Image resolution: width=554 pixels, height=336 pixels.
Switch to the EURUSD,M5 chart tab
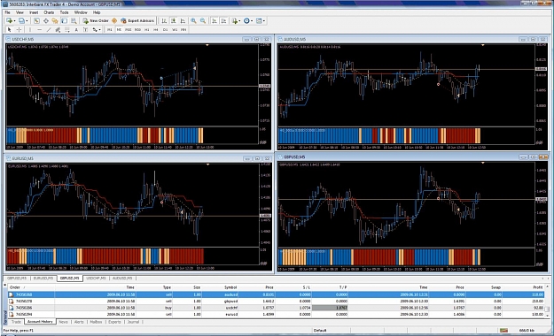coord(43,279)
